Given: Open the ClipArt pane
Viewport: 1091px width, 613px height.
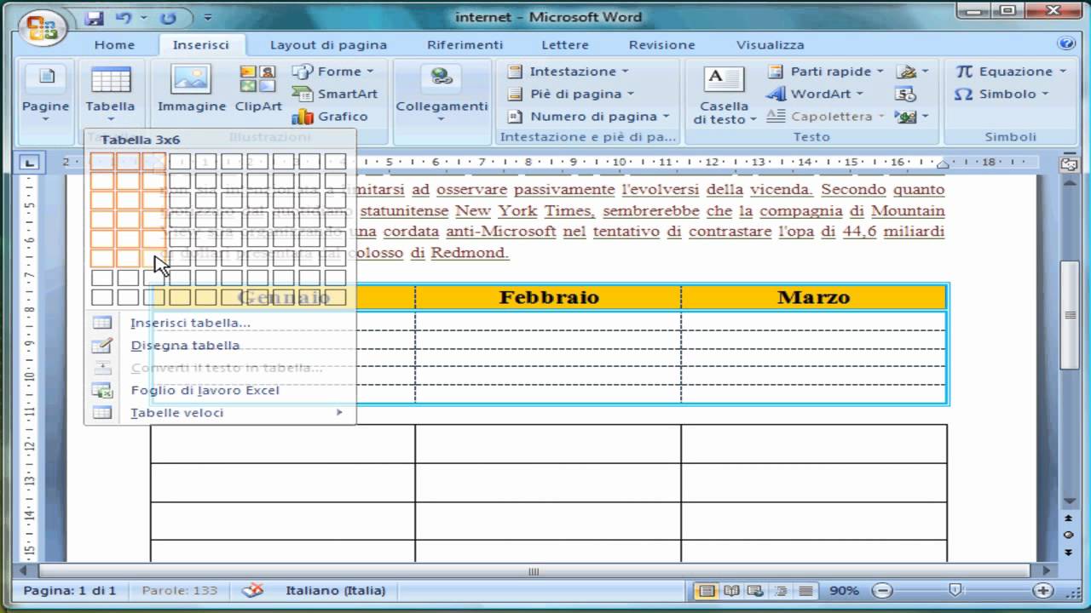Looking at the screenshot, I should pyautogui.click(x=258, y=90).
